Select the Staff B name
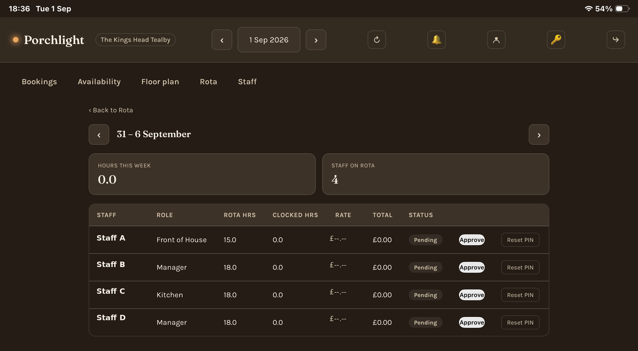Viewport: 638px width, 351px height. tap(111, 265)
